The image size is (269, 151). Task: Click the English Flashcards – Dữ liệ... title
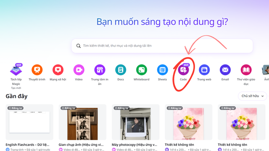(x=27, y=145)
